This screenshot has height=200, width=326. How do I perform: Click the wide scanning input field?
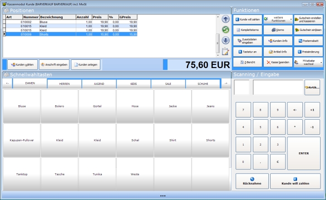click(278, 87)
